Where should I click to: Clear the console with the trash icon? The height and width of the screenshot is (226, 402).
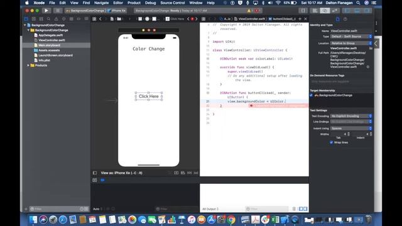(294, 209)
